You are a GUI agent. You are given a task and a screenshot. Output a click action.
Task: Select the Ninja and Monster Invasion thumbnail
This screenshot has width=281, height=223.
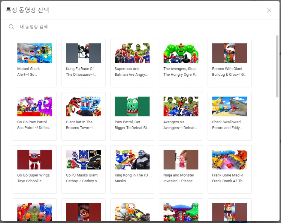[x=181, y=160]
